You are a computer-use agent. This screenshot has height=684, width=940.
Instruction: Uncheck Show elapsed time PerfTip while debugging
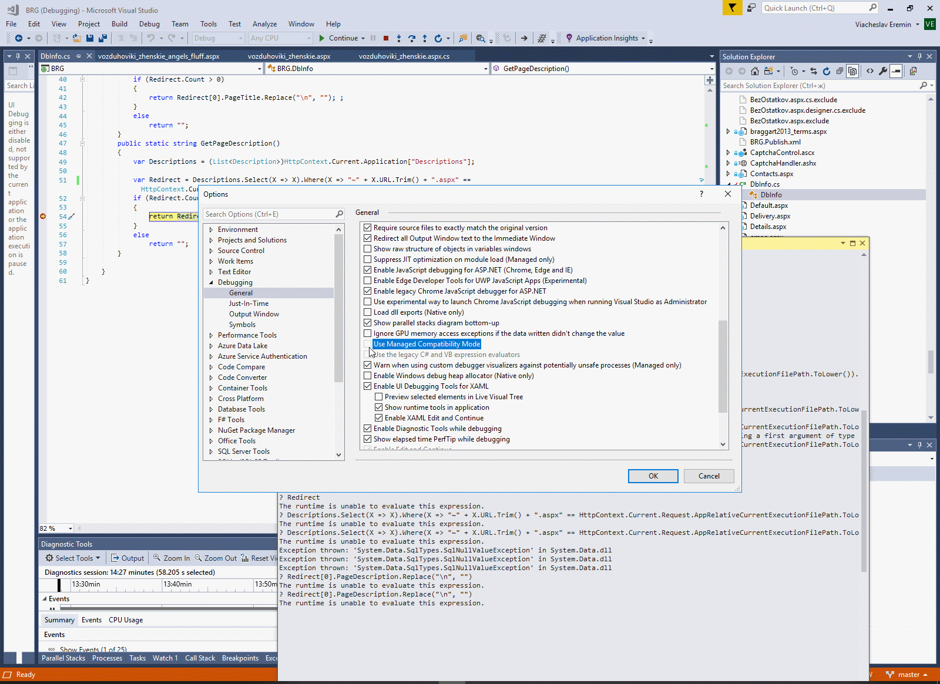point(368,439)
